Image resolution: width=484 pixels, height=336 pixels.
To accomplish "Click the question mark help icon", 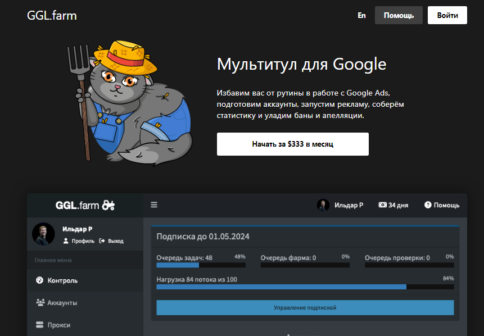I will [x=428, y=205].
